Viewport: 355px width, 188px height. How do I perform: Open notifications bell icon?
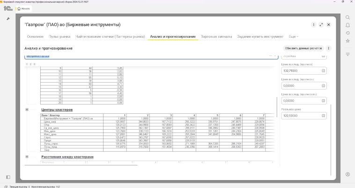(x=348, y=25)
